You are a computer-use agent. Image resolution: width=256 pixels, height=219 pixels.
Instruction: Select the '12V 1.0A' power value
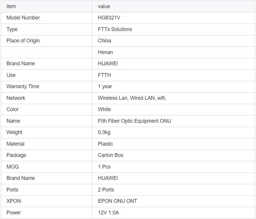pyautogui.click(x=108, y=213)
